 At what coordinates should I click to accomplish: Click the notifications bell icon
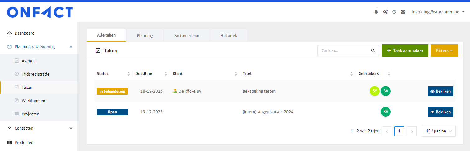[376, 12]
